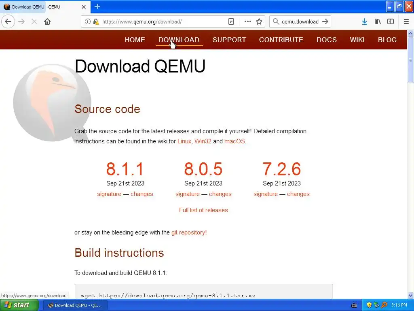This screenshot has width=414, height=311.
Task: Click the page scrollbar down arrow
Action: click(411, 296)
